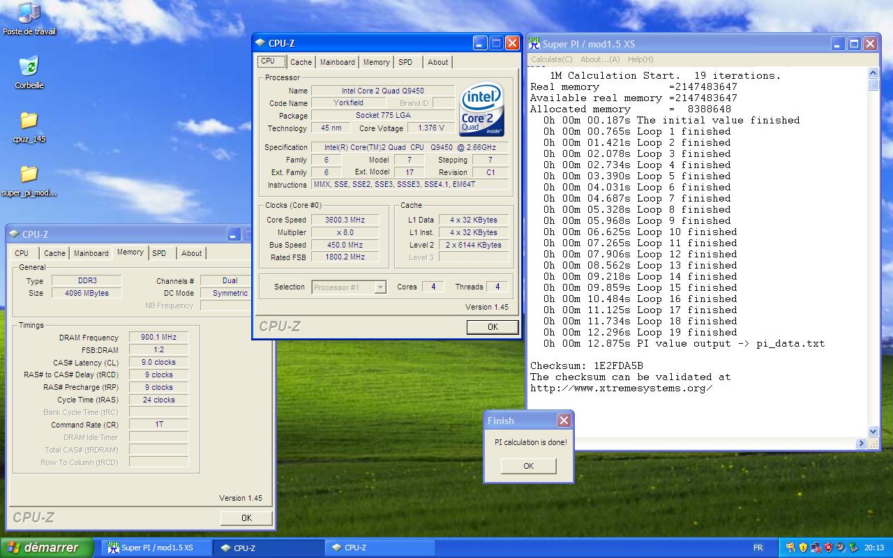Expand the Processor #1 selection dropdown
The width and height of the screenshot is (893, 558).
(380, 287)
